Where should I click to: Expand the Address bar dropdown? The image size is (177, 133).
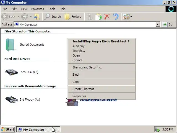[158, 24]
